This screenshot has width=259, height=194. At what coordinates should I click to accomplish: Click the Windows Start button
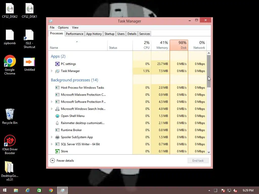click(5, 190)
